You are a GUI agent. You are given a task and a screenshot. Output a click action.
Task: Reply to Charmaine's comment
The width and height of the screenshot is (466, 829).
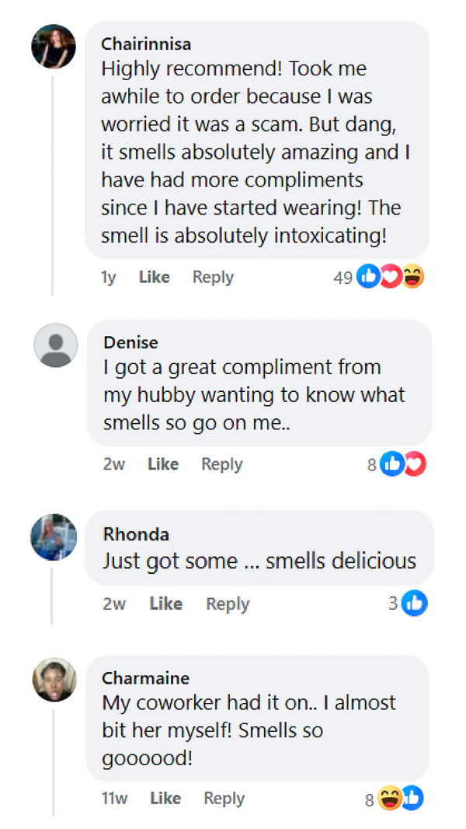click(225, 799)
